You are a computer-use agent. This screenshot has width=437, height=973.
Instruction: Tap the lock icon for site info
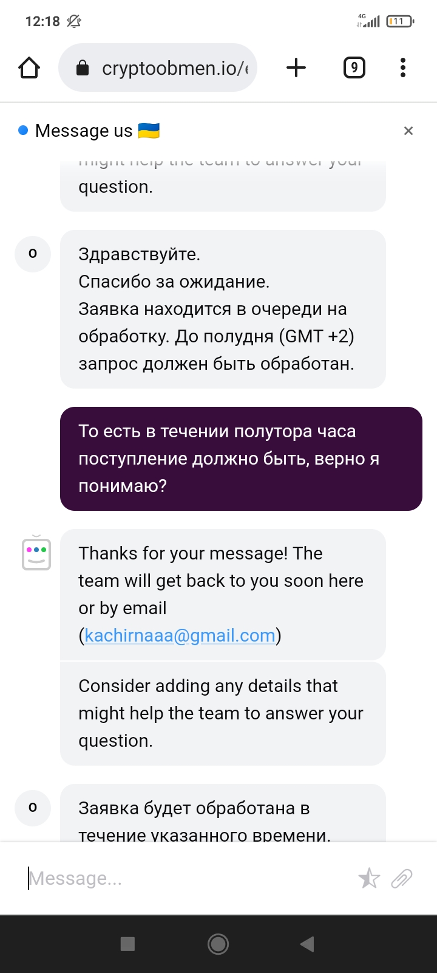[x=83, y=68]
